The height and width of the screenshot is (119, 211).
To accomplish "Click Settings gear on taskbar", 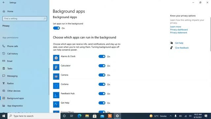I will pyautogui.click(x=117, y=116).
